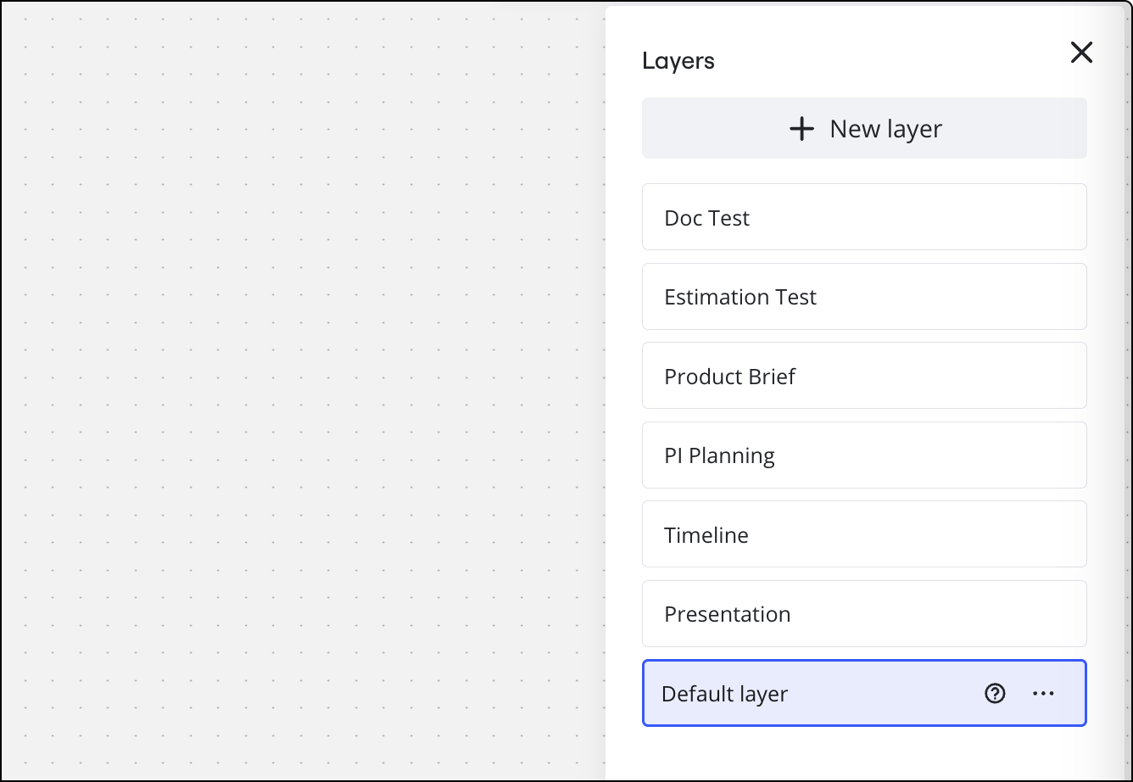Viewport: 1133px width, 782px height.
Task: Click the Layers panel heading
Action: tap(678, 61)
